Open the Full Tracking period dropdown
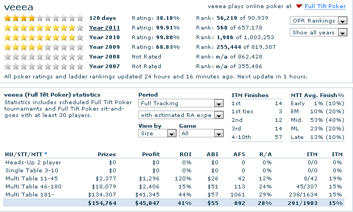The width and height of the screenshot is (353, 212). tap(181, 103)
